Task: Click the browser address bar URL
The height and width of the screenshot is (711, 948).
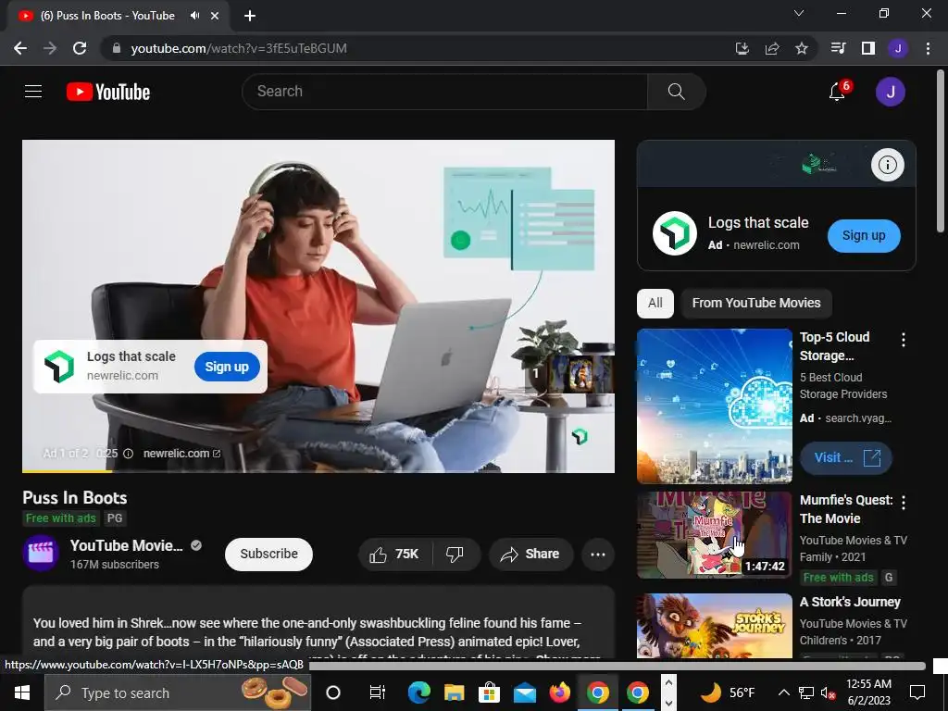Action: pyautogui.click(x=239, y=48)
